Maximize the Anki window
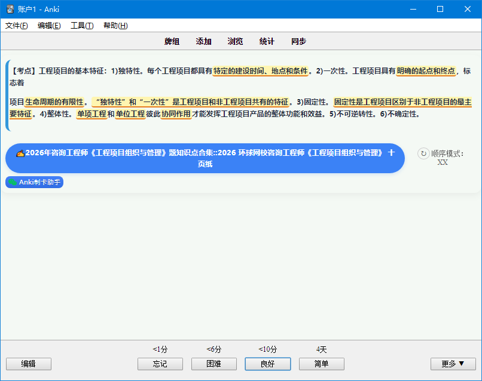Viewport: 482px width, 381px height. pyautogui.click(x=440, y=9)
